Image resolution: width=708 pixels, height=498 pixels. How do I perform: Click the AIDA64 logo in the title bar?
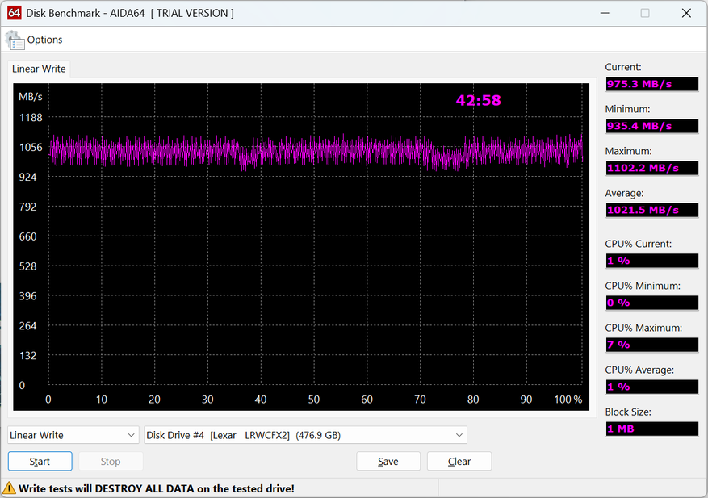coord(15,13)
